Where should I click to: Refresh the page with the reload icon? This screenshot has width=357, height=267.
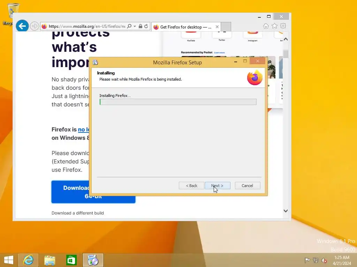pos(146,26)
